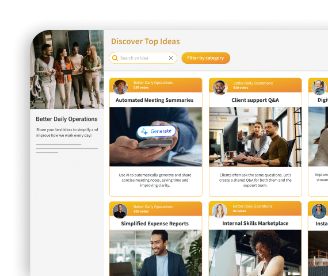Click the '92 votes' label
This screenshot has width=328, height=276.
(239, 211)
